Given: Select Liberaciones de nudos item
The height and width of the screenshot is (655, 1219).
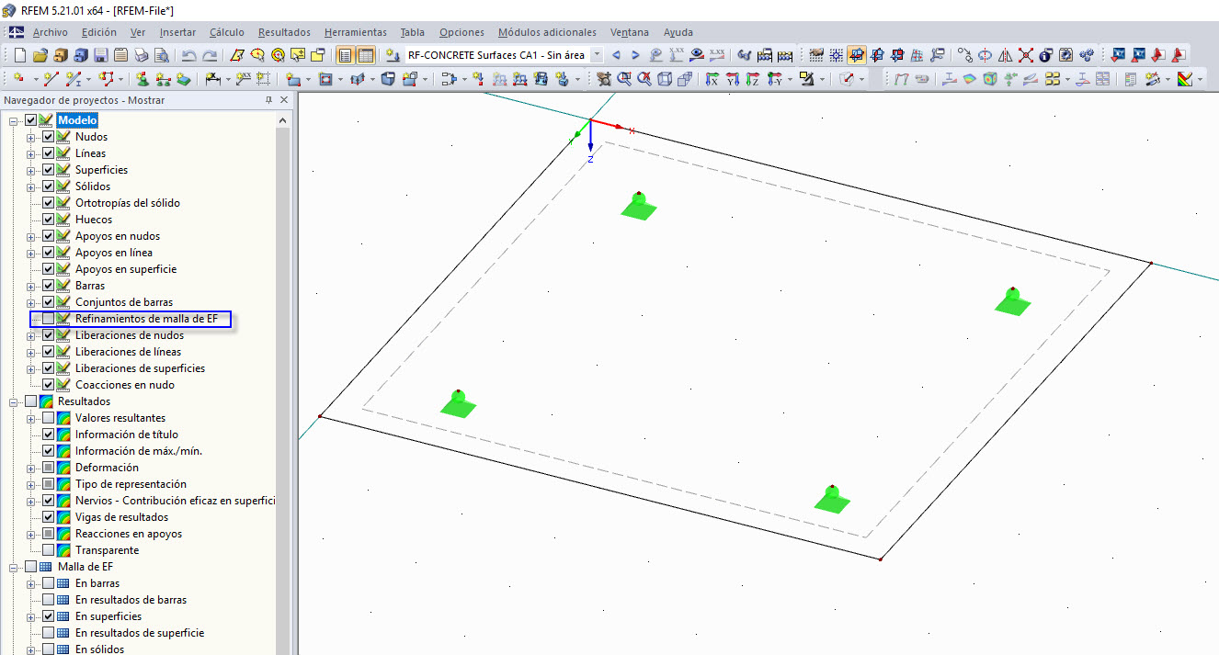Looking at the screenshot, I should (130, 335).
